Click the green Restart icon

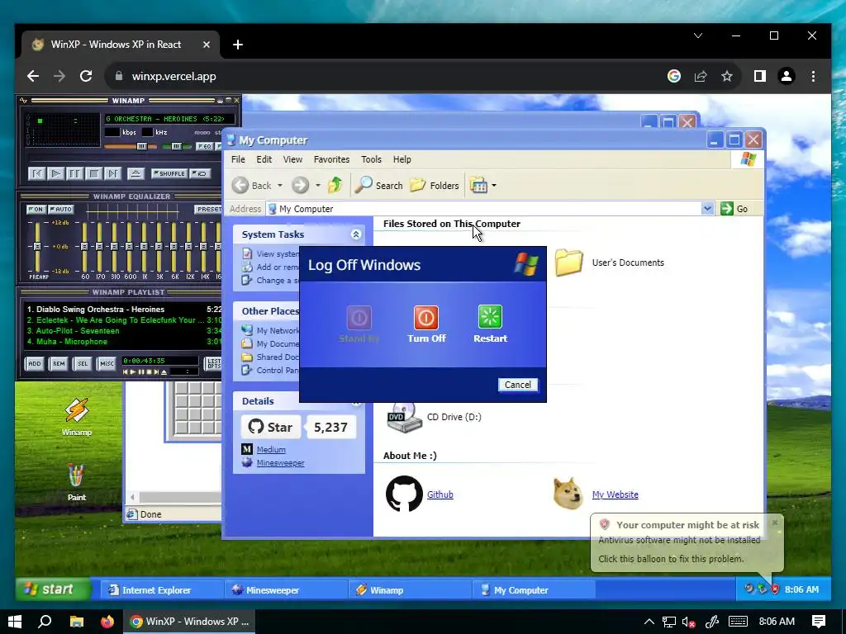(x=490, y=317)
